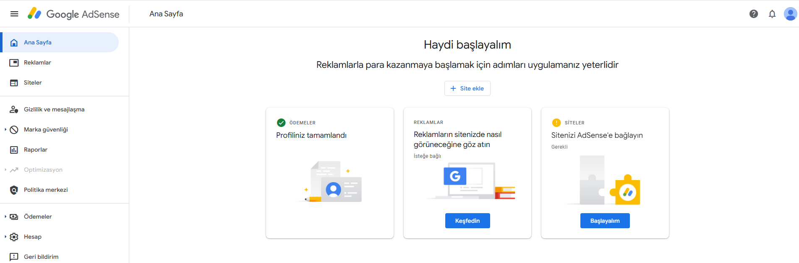Click the 'İsteğe bağlı' label
The image size is (799, 263).
427,156
